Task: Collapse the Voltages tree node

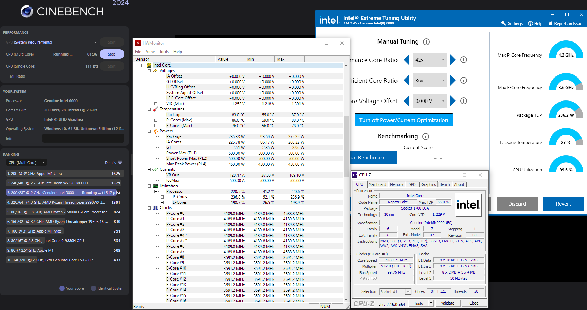Action: [149, 71]
